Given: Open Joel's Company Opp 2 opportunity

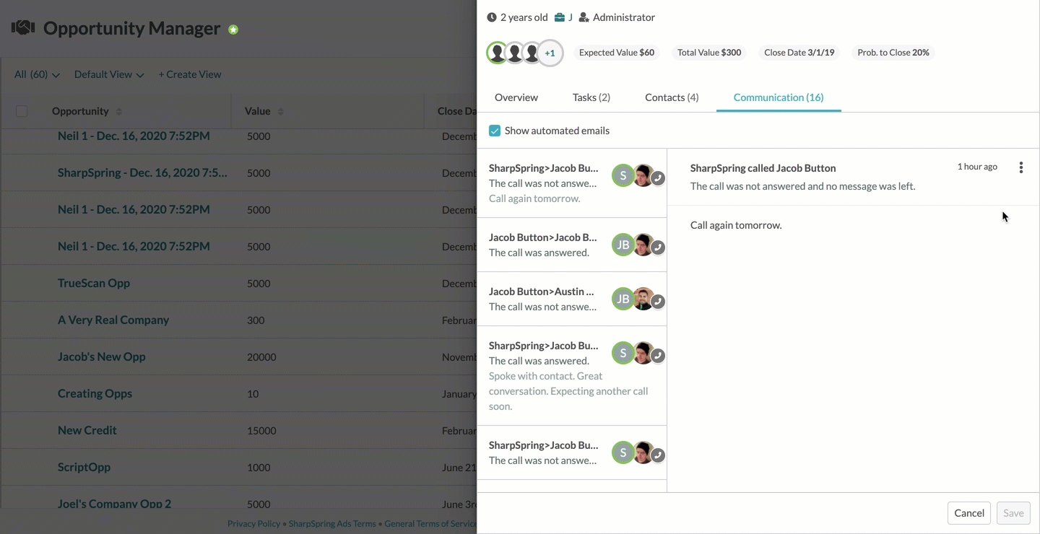Looking at the screenshot, I should (114, 504).
